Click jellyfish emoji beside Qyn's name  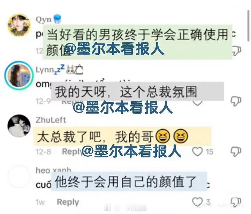click(57, 19)
